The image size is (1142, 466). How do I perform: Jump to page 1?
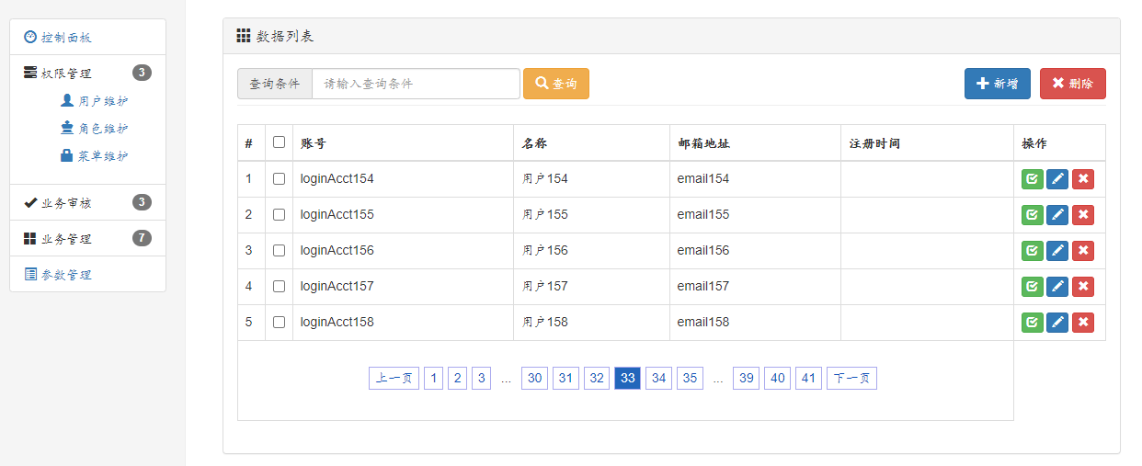pos(433,378)
